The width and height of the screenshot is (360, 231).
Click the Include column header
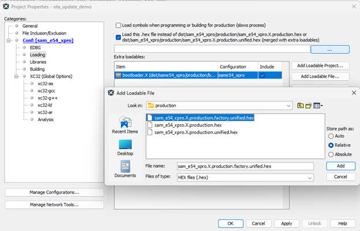click(x=270, y=67)
